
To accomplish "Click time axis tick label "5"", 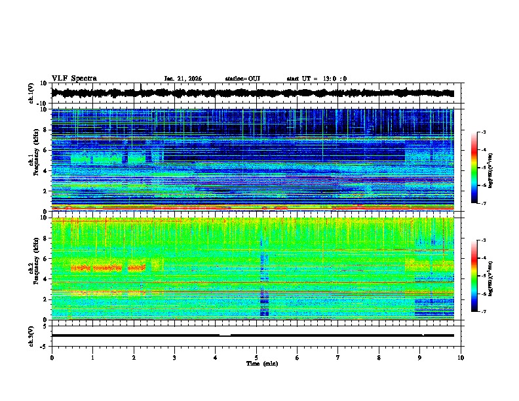I will coord(256,358).
